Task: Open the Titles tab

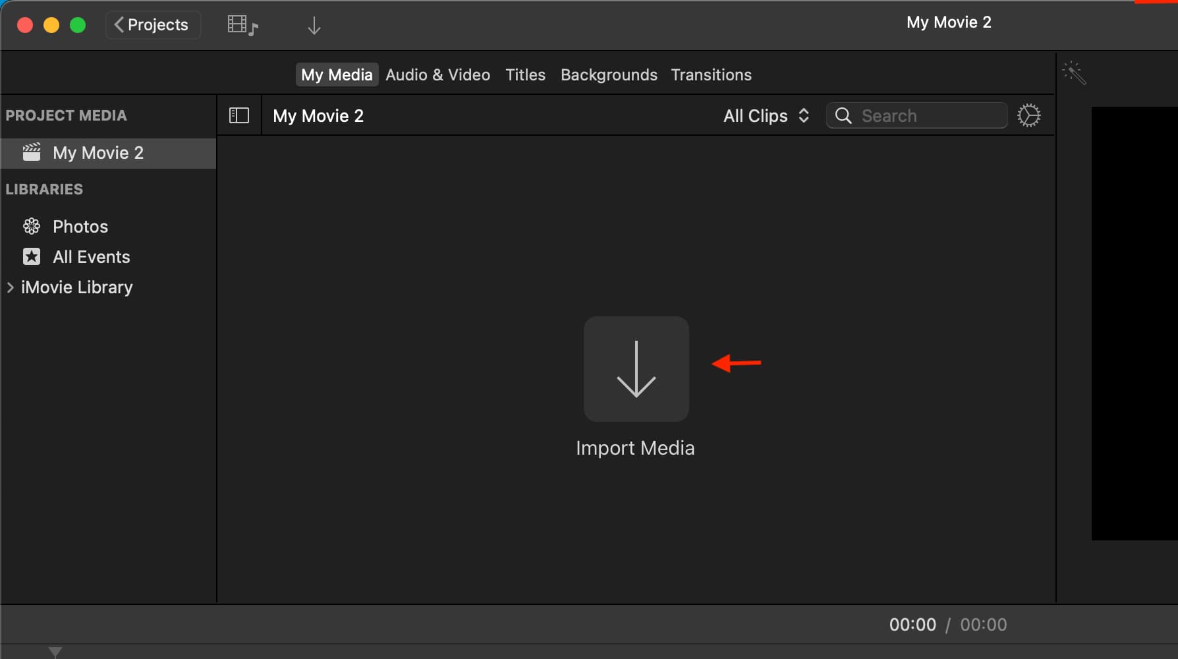Action: [525, 74]
